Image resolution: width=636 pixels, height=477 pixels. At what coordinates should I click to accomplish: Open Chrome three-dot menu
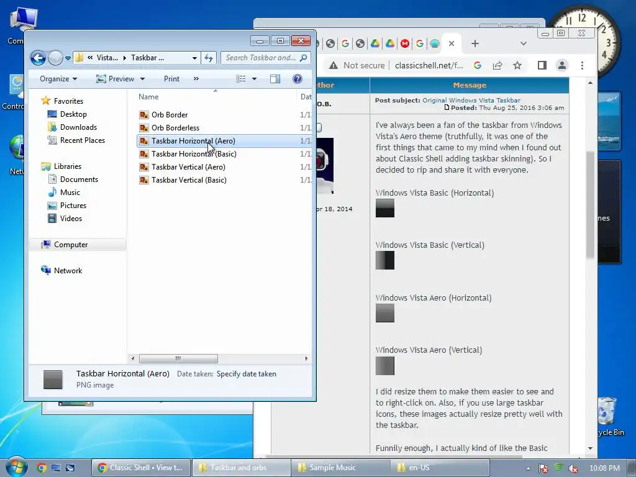pyautogui.click(x=582, y=65)
